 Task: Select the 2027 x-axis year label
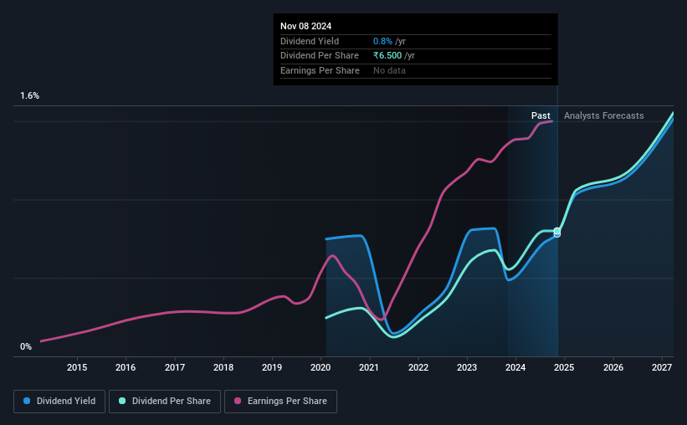[x=662, y=367]
